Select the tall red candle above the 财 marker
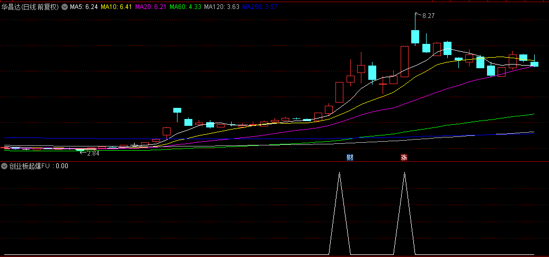Image resolution: width=549 pixels, height=257 pixels. pyautogui.click(x=339, y=92)
